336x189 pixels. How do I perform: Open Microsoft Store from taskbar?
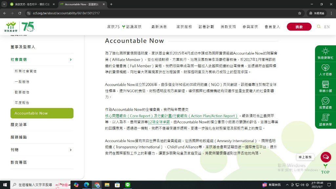coord(117,185)
